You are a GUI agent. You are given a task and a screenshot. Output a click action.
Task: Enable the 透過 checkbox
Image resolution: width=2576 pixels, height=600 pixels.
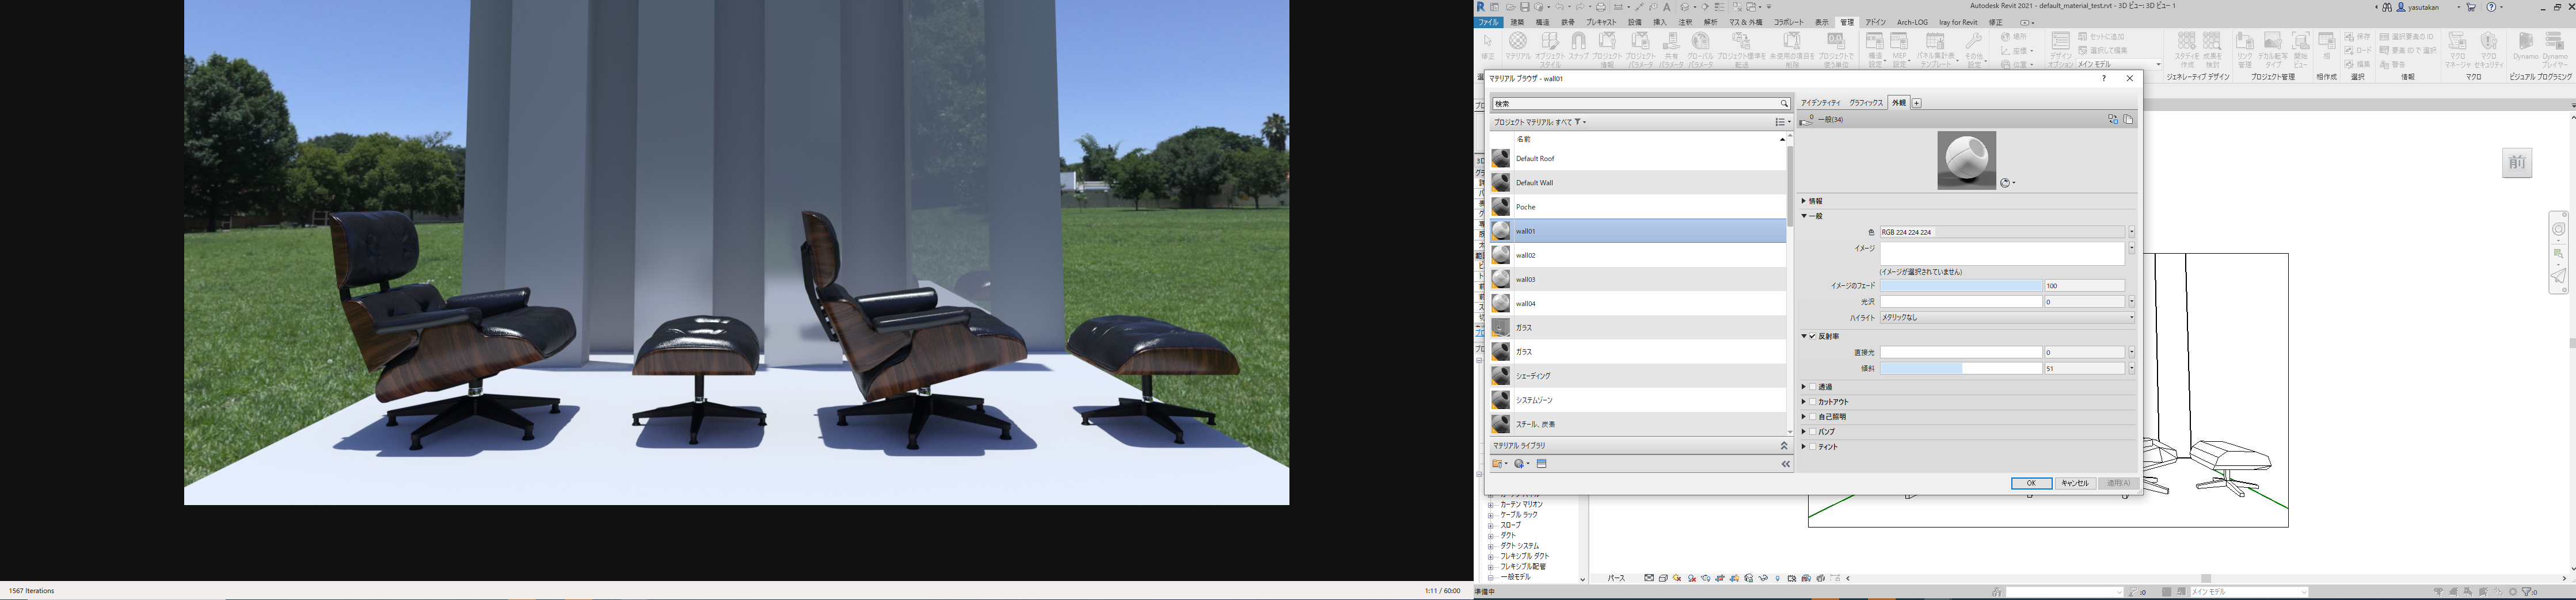tap(1812, 387)
